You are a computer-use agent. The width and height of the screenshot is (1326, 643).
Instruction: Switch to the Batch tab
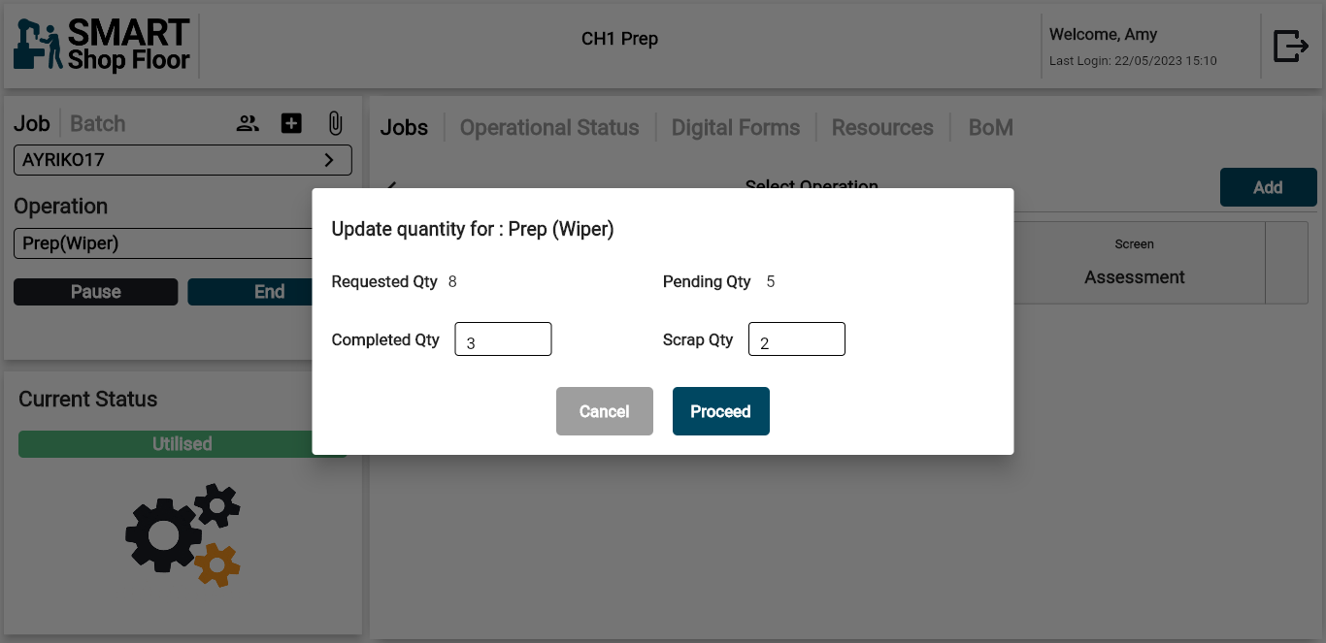(98, 124)
